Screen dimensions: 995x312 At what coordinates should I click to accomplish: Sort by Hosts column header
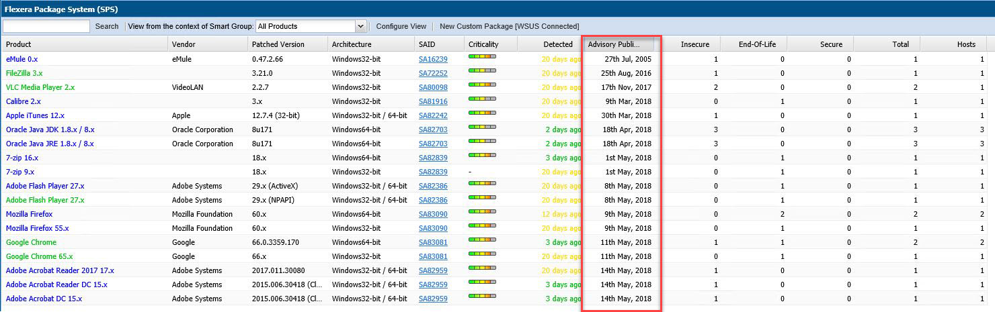(x=966, y=44)
